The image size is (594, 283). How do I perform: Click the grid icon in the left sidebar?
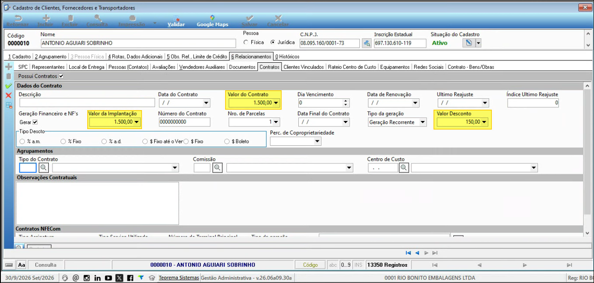(8, 105)
